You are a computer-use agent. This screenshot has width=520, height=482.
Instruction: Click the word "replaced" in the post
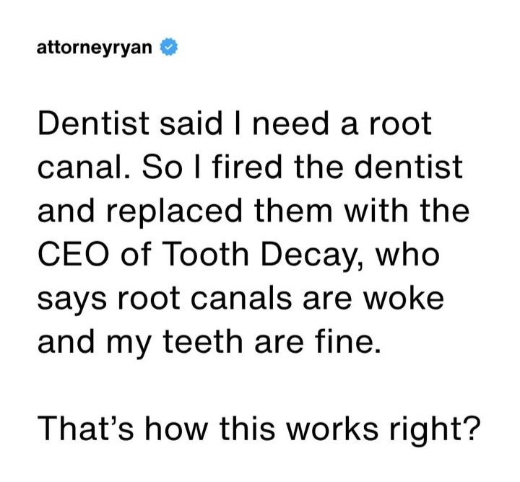point(175,211)
